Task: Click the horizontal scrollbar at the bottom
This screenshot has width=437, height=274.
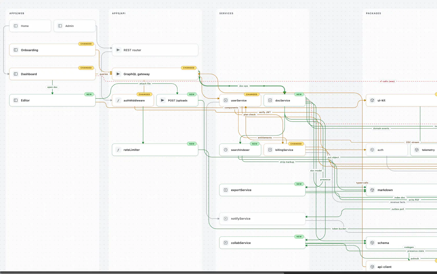Action: (142, 273)
